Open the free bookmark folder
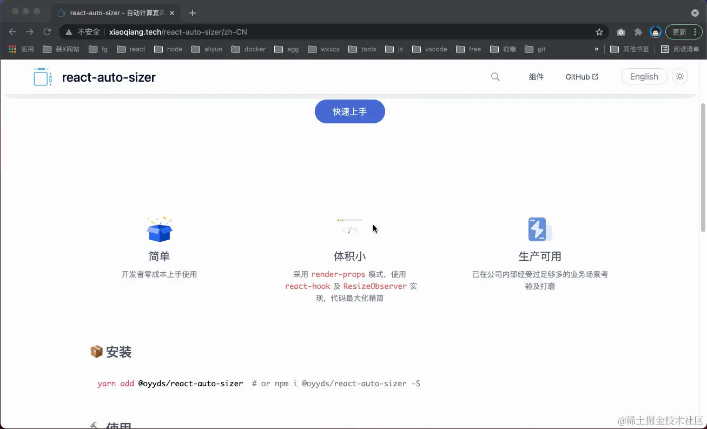707x429 pixels. pyautogui.click(x=468, y=49)
